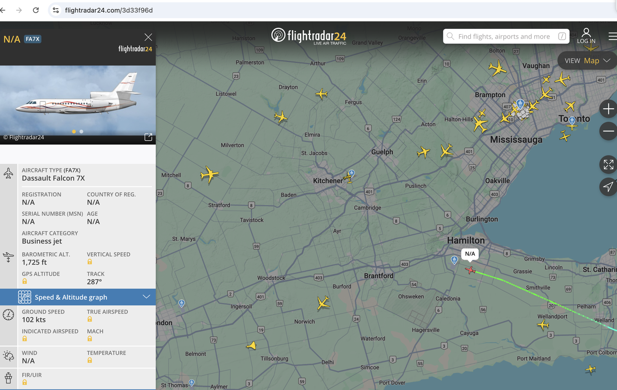This screenshot has width=617, height=390.
Task: Center map on my location arrow
Action: (x=608, y=187)
